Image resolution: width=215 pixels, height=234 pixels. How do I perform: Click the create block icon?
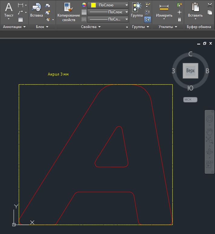point(48,5)
